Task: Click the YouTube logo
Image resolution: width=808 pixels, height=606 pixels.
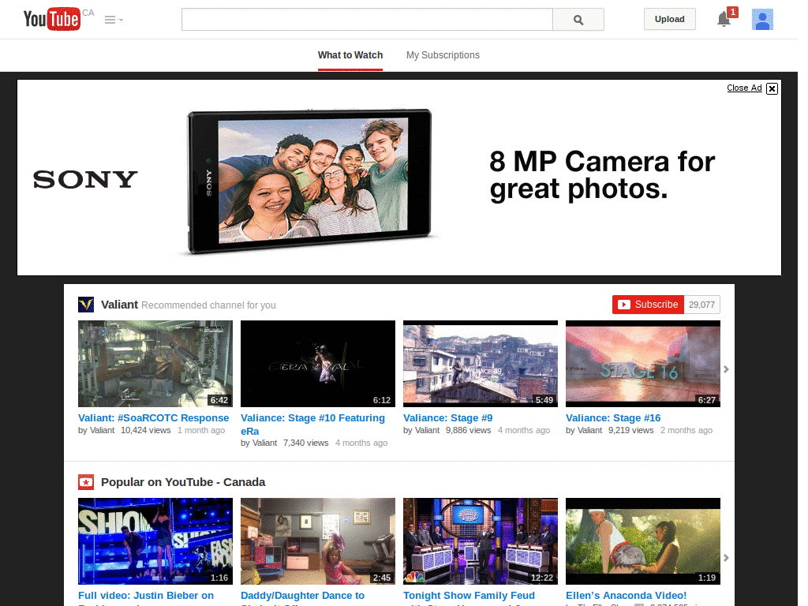Action: (x=52, y=19)
